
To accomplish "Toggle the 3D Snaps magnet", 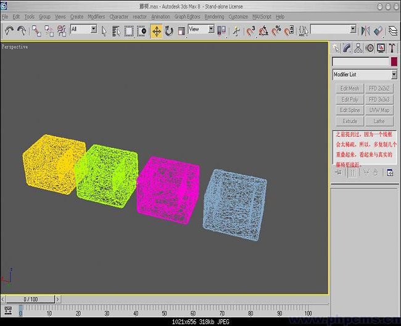I will pyautogui.click(x=250, y=31).
